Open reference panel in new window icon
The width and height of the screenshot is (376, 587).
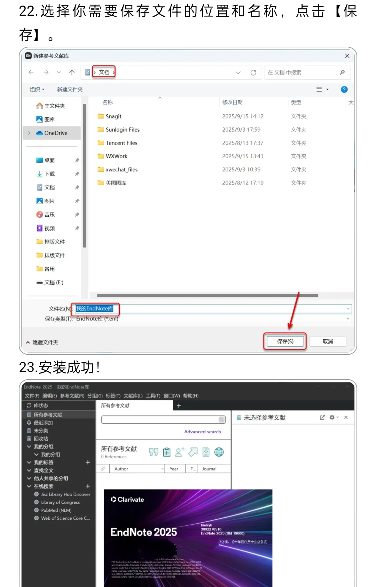pyautogui.click(x=322, y=417)
